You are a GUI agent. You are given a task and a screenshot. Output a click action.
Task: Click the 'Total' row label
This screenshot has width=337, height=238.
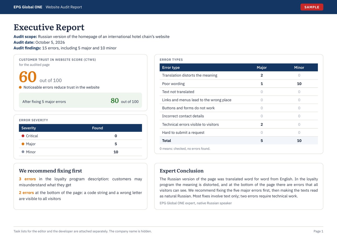click(x=167, y=141)
